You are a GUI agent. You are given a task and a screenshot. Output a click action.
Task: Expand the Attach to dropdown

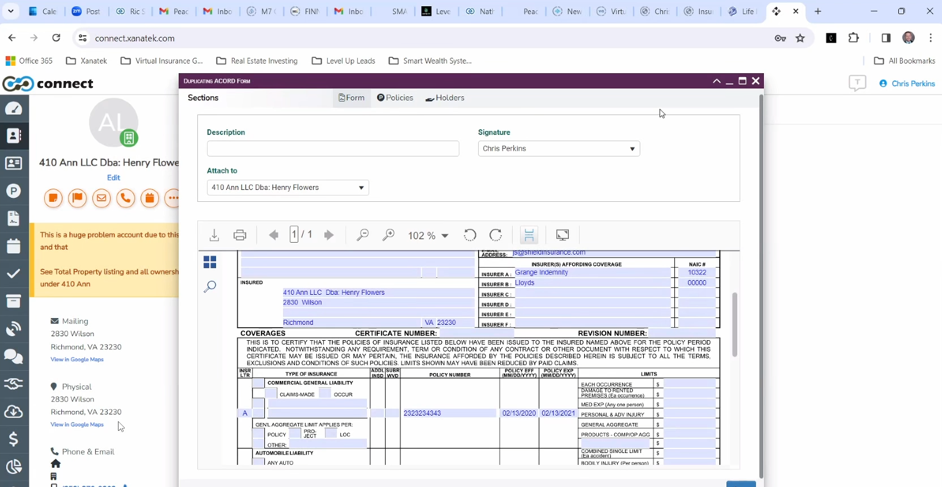coord(288,188)
